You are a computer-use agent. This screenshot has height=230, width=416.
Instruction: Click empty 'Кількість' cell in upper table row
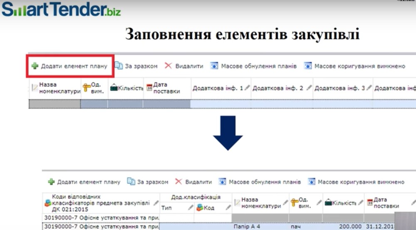[x=126, y=104]
